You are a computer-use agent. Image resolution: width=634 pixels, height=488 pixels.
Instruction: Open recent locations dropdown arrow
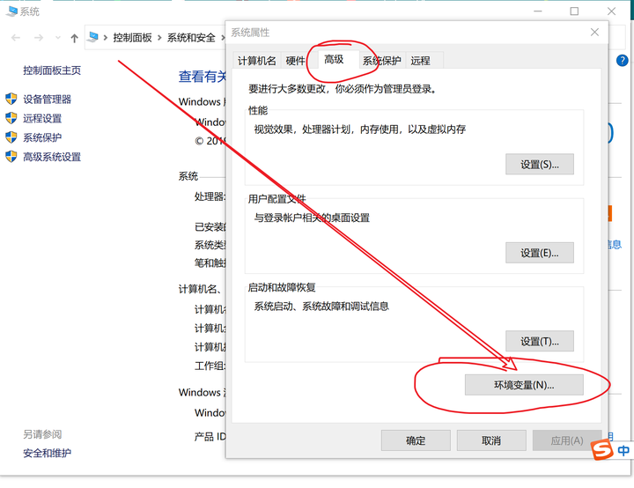coord(58,38)
